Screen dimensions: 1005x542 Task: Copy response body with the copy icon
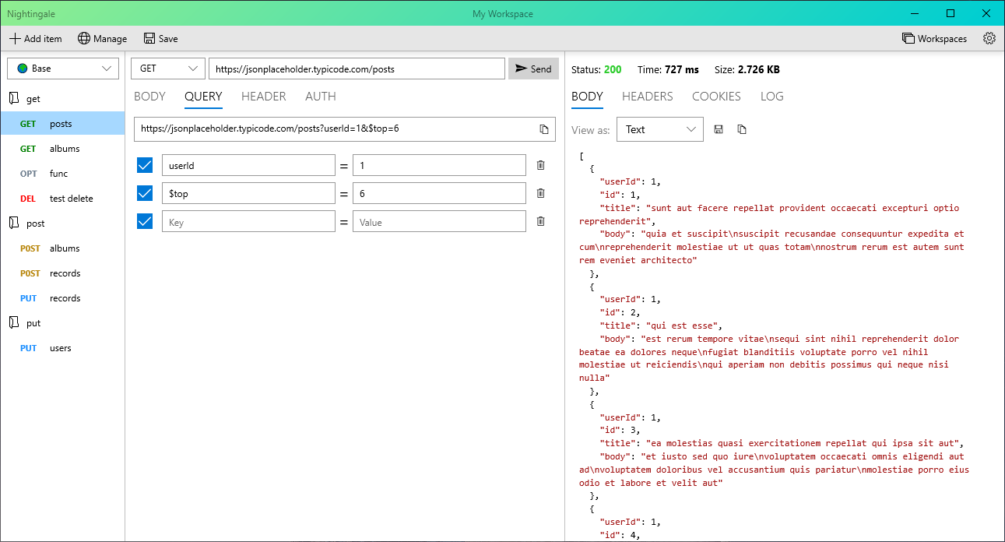point(742,129)
